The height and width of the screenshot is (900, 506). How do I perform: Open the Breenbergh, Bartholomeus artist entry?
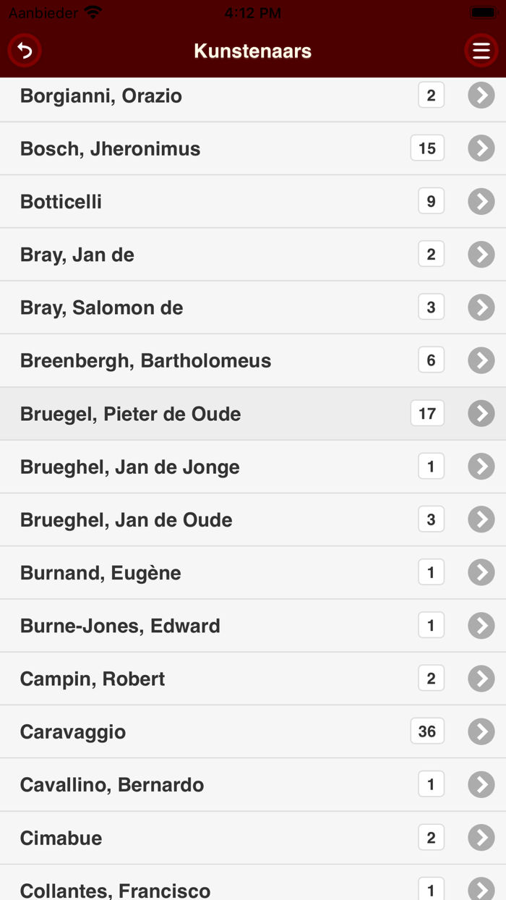point(145,360)
